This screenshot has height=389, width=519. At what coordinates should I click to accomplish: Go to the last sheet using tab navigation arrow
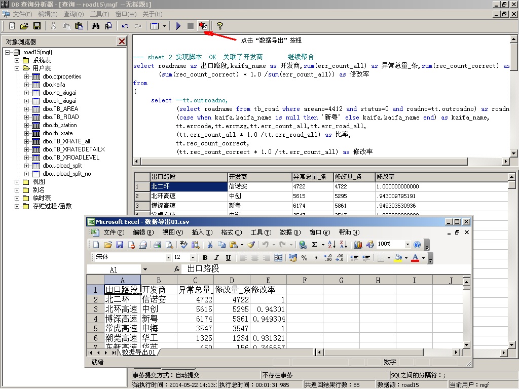coord(114,353)
